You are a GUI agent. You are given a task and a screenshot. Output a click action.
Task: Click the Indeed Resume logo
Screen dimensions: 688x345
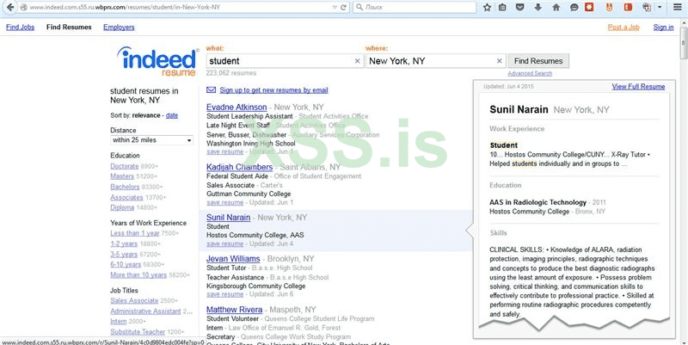[157, 61]
